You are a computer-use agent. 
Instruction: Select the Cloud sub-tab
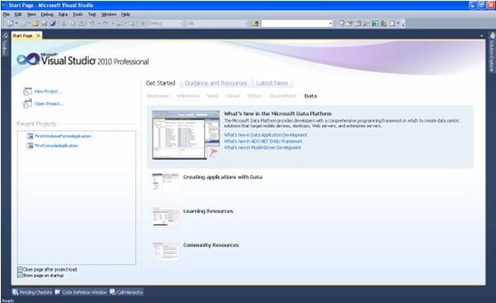tap(233, 96)
